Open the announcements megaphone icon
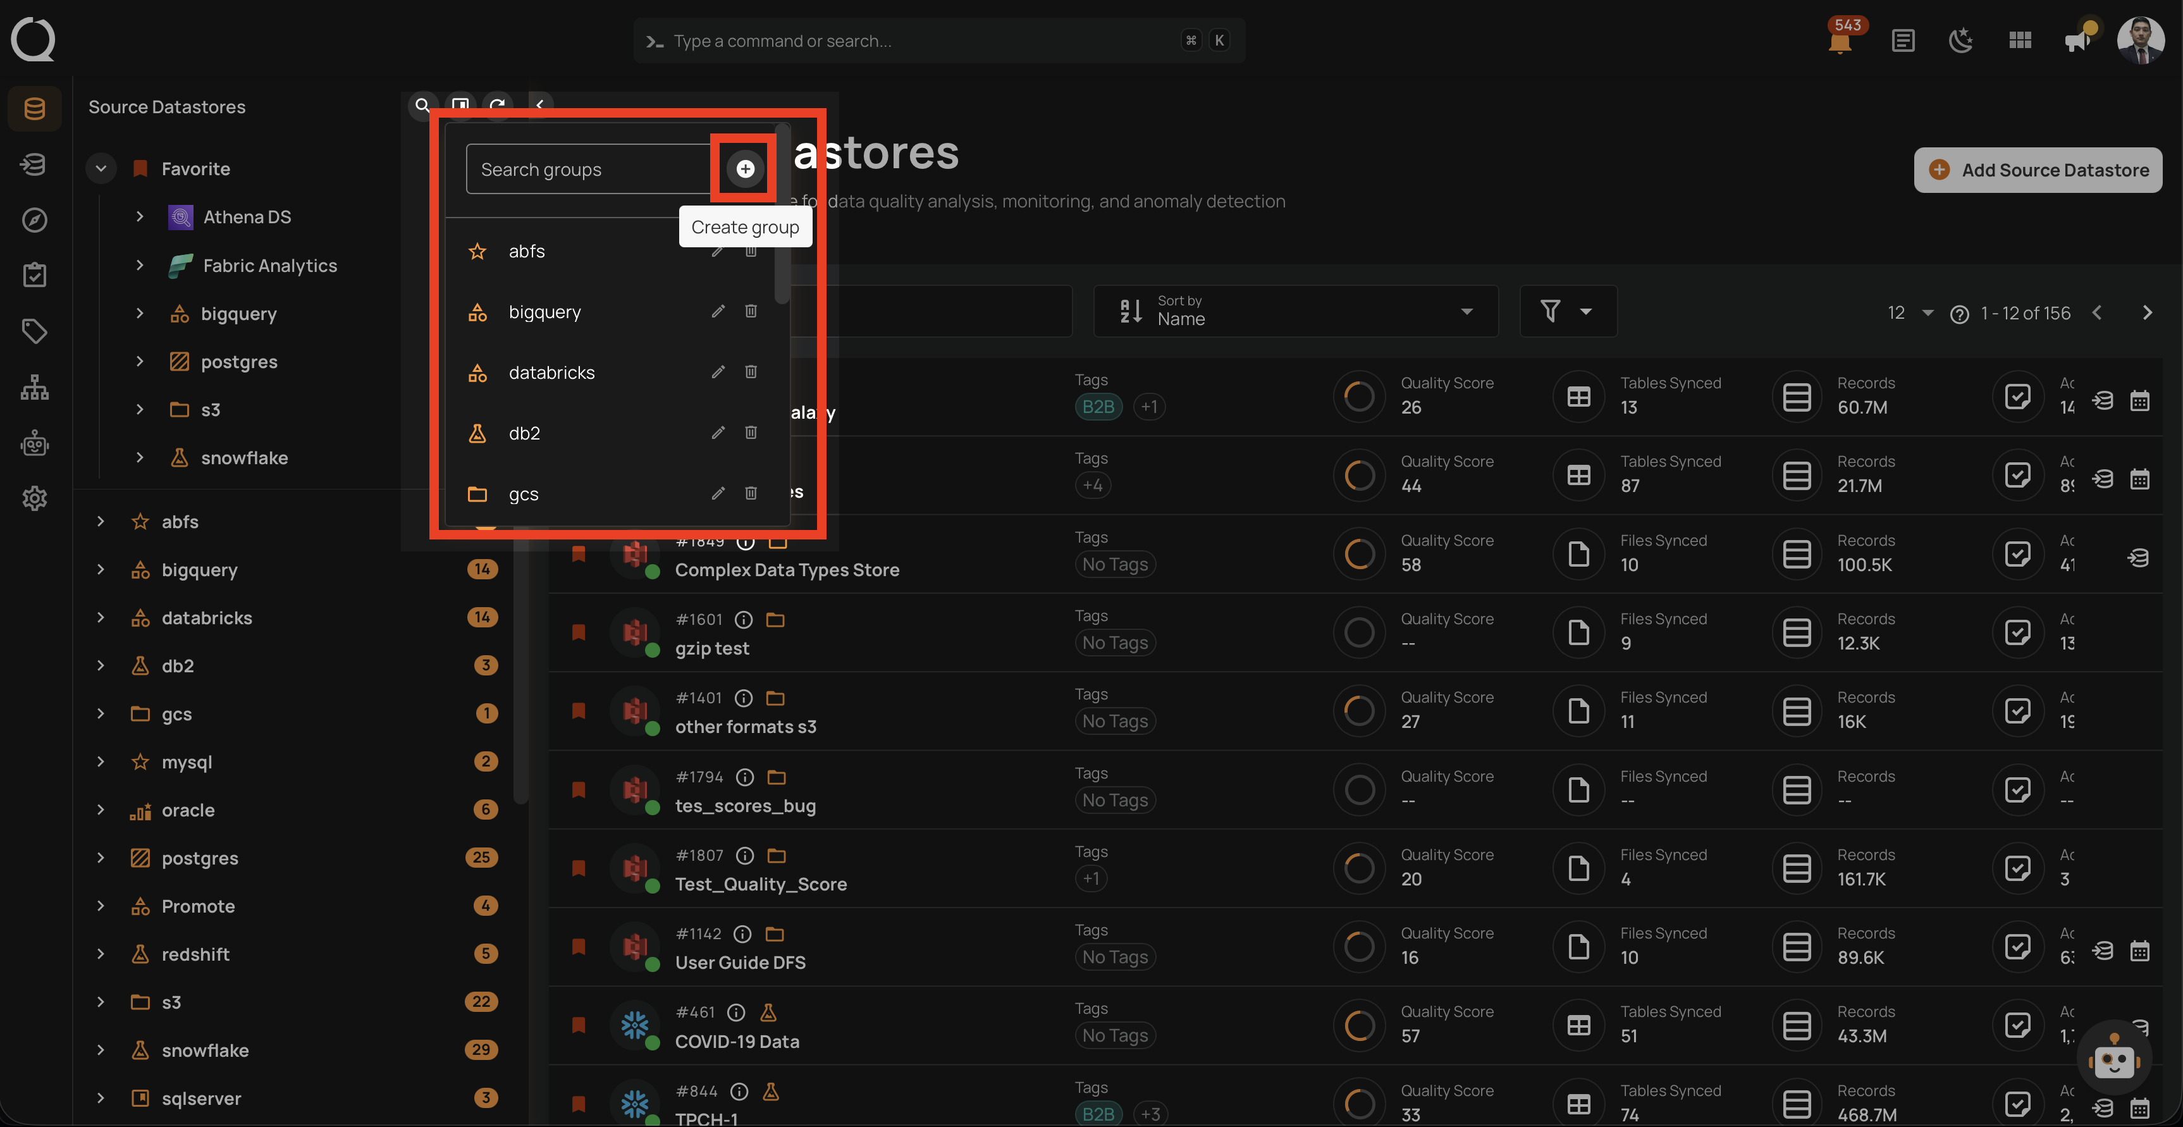This screenshot has height=1127, width=2183. tap(2077, 40)
